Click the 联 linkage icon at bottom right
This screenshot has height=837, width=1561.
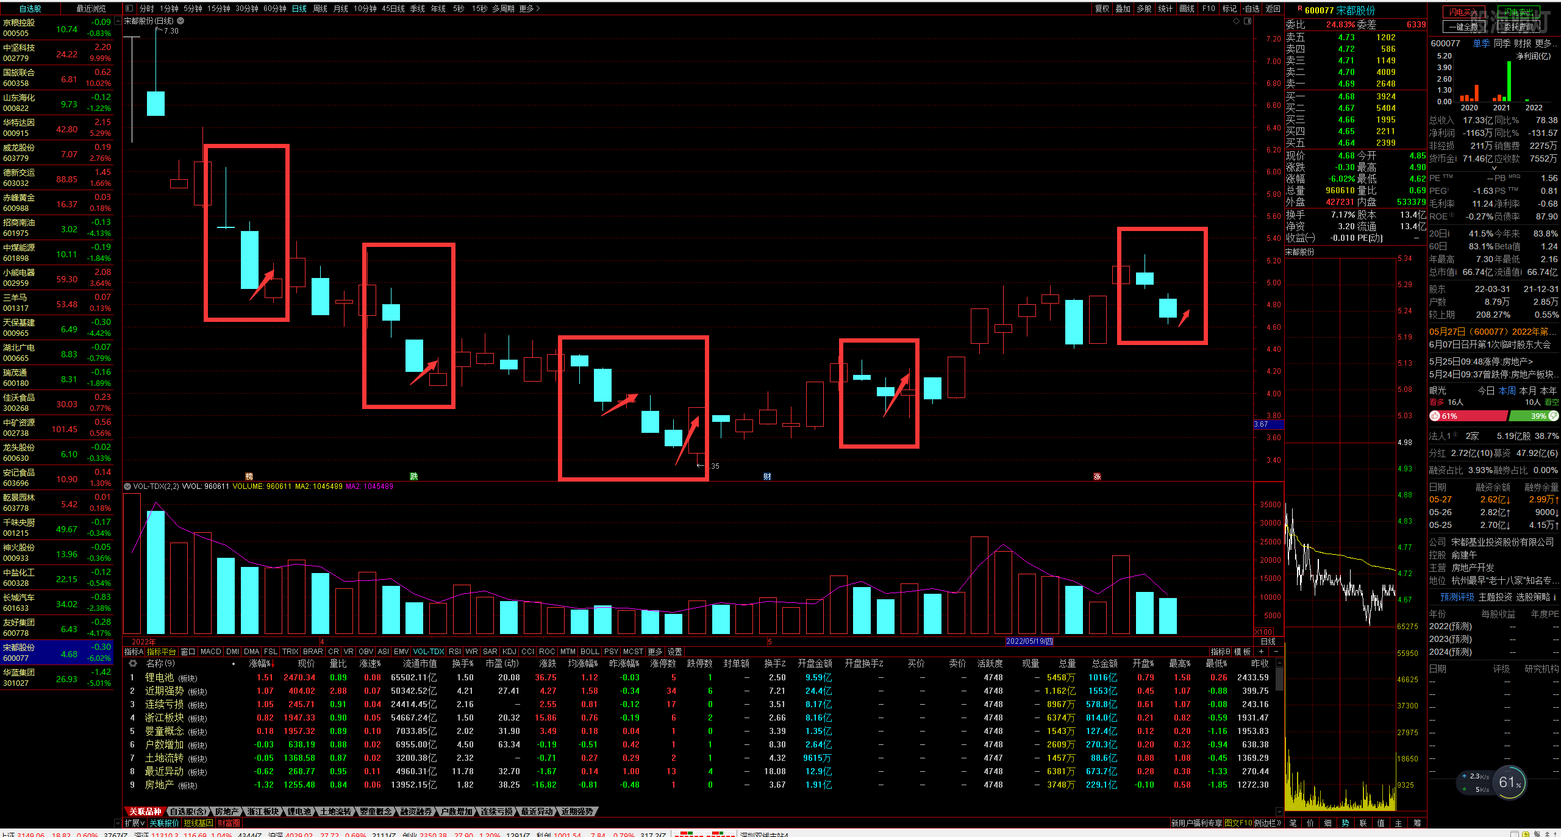click(x=1363, y=823)
